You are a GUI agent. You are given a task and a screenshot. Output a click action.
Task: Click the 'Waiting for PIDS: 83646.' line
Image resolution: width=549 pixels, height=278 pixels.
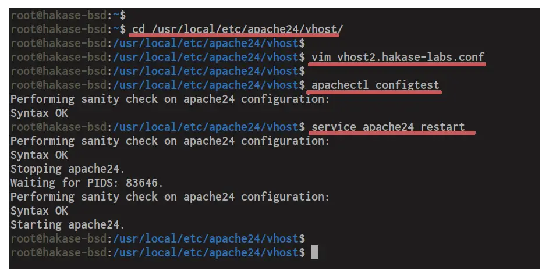point(87,183)
